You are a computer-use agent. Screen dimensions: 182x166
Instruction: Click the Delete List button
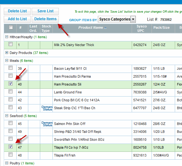17,11
